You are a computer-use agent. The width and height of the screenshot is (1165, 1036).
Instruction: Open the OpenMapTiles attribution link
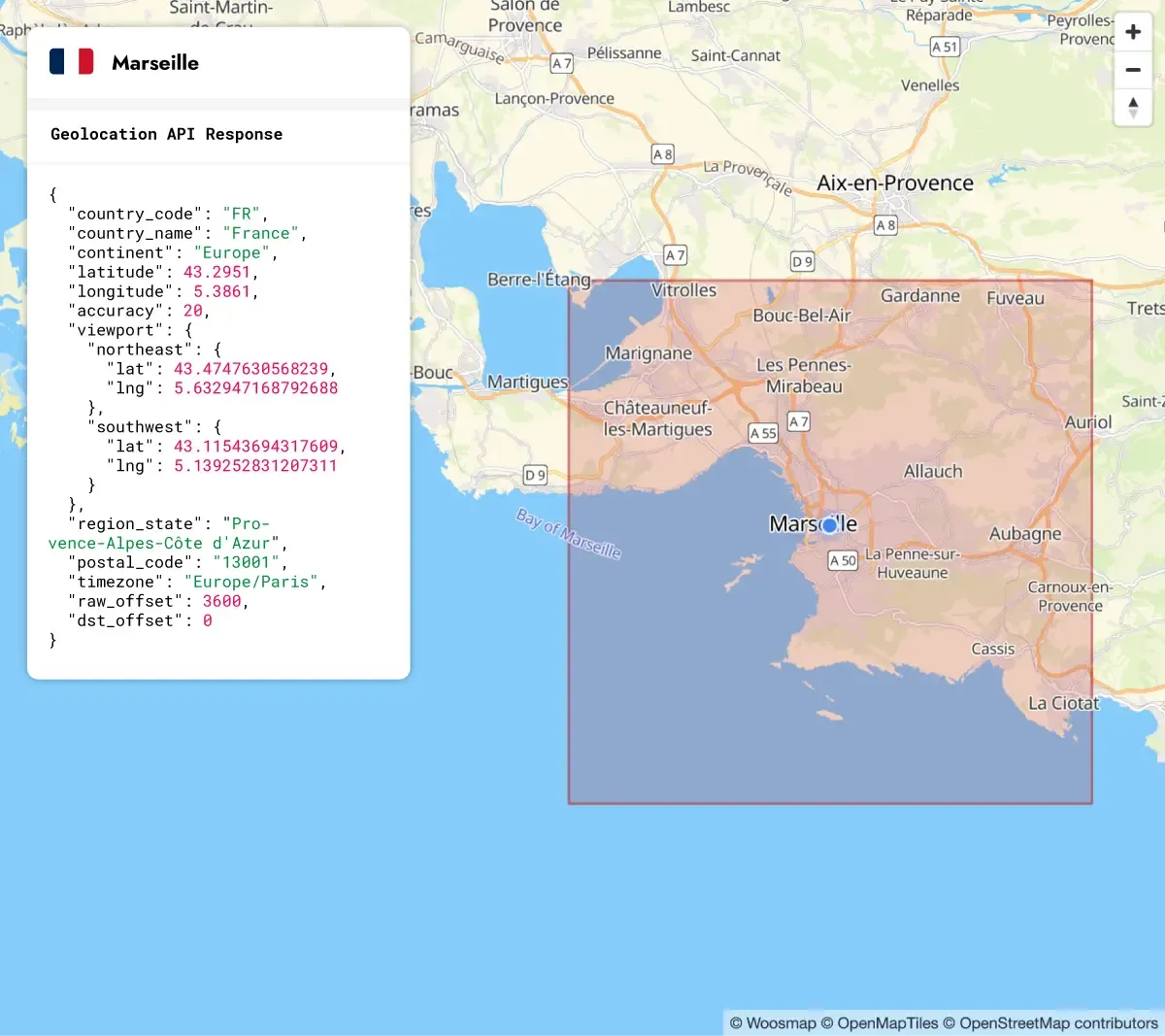[x=880, y=1023]
